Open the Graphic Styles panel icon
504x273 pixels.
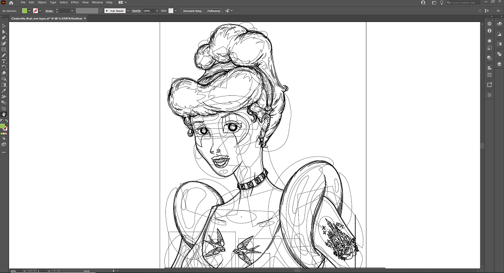click(489, 48)
